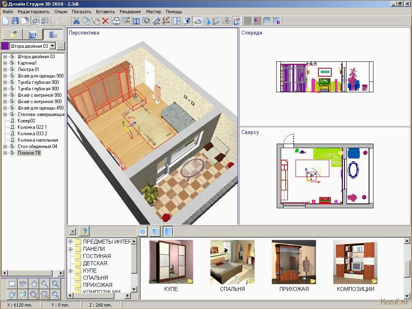
Task: Delete object with red X icon
Action: (x=105, y=21)
